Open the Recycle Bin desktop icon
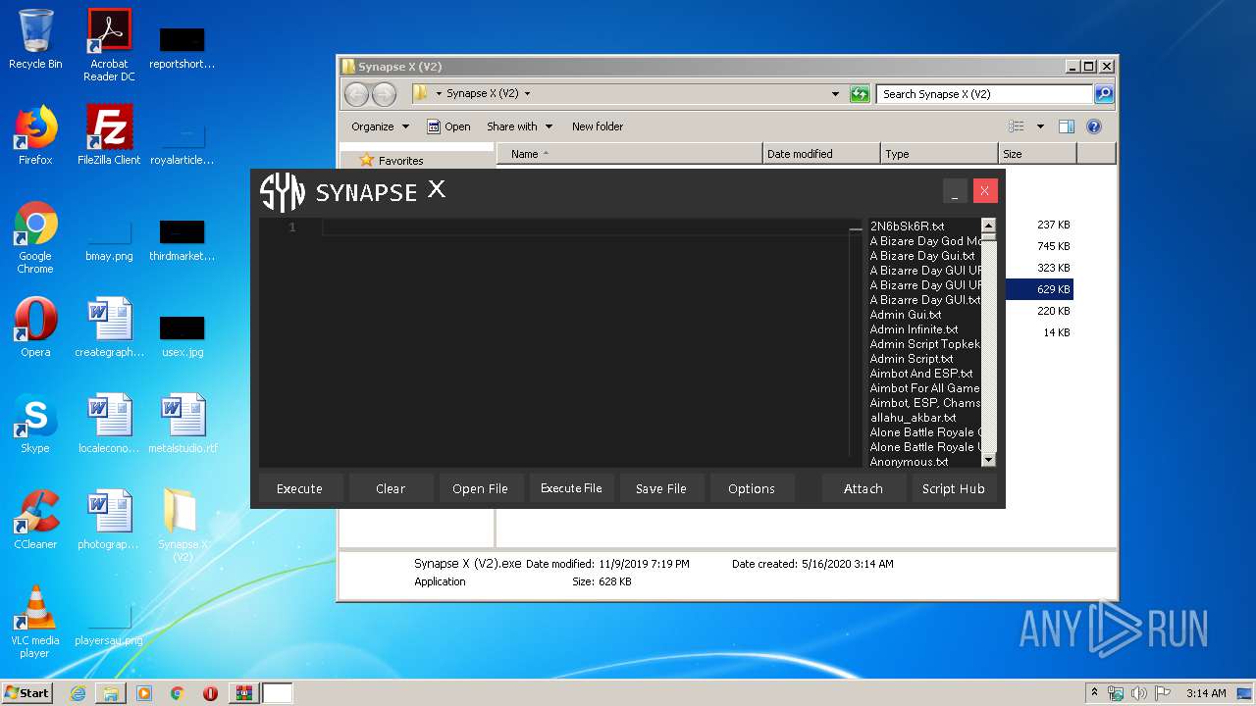Screen dimensions: 1256x706 [35, 39]
